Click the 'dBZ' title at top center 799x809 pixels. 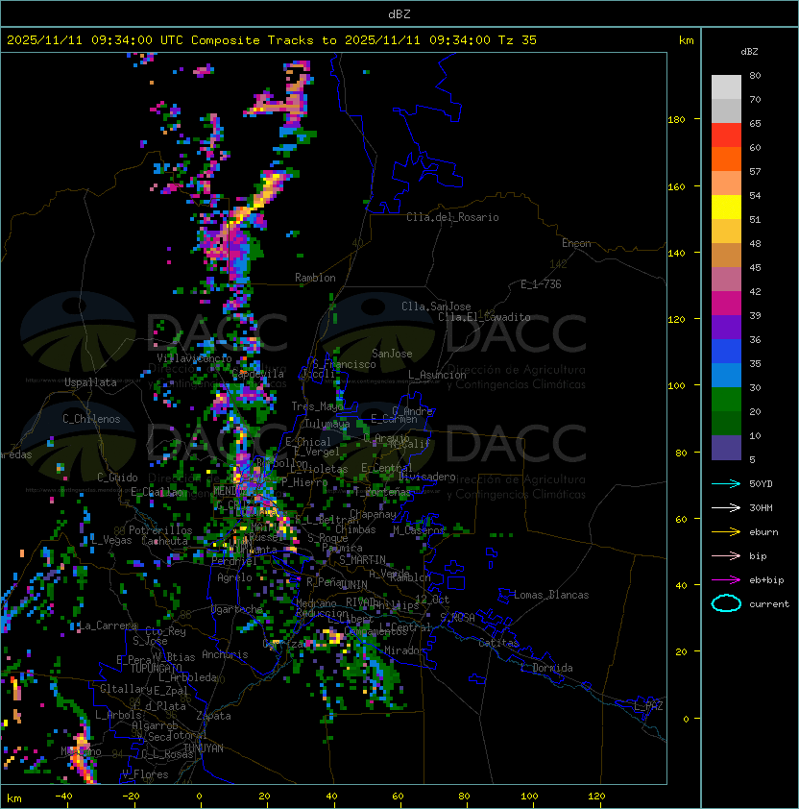click(399, 14)
